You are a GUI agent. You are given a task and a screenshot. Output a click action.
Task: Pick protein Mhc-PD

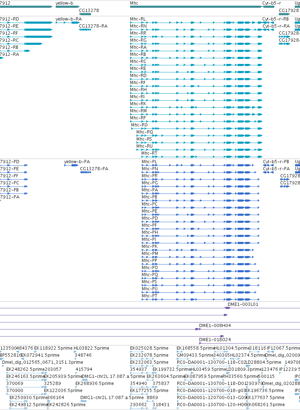[x=150, y=218]
